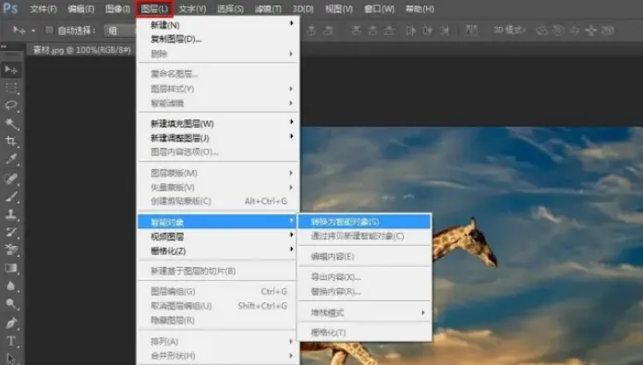Open the 滤镜(T) menu
The width and height of the screenshot is (643, 365).
(268, 9)
